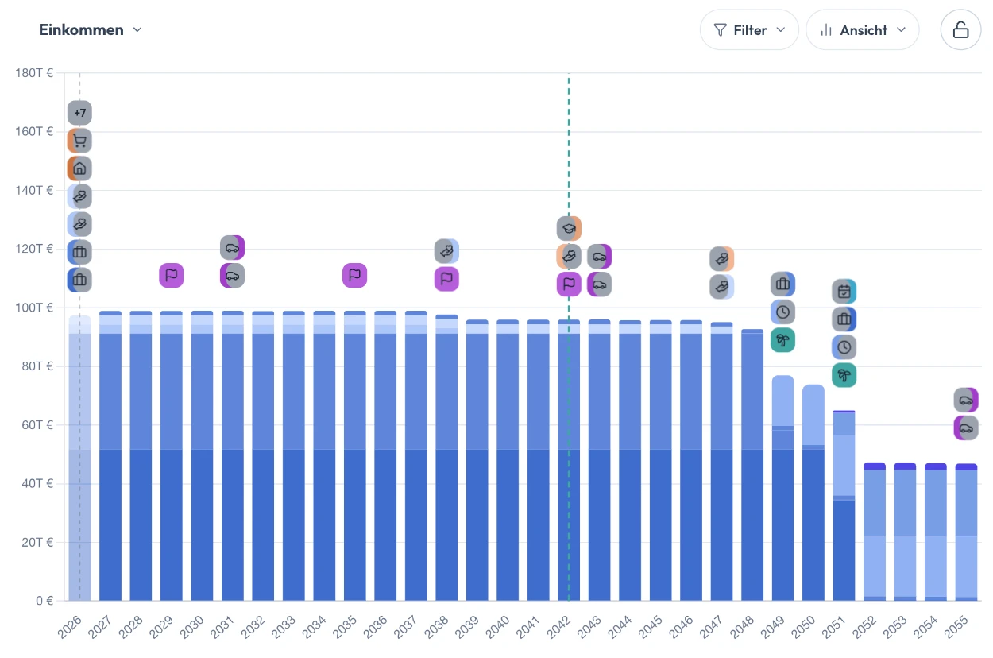Click the 2055 income bar
993x658 pixels.
click(x=967, y=532)
